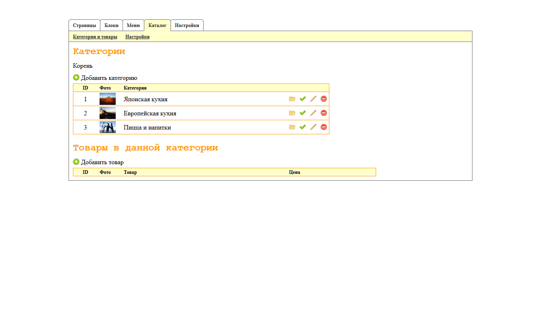
Task: Open the Европейская кухня folder icon
Action: [x=292, y=113]
